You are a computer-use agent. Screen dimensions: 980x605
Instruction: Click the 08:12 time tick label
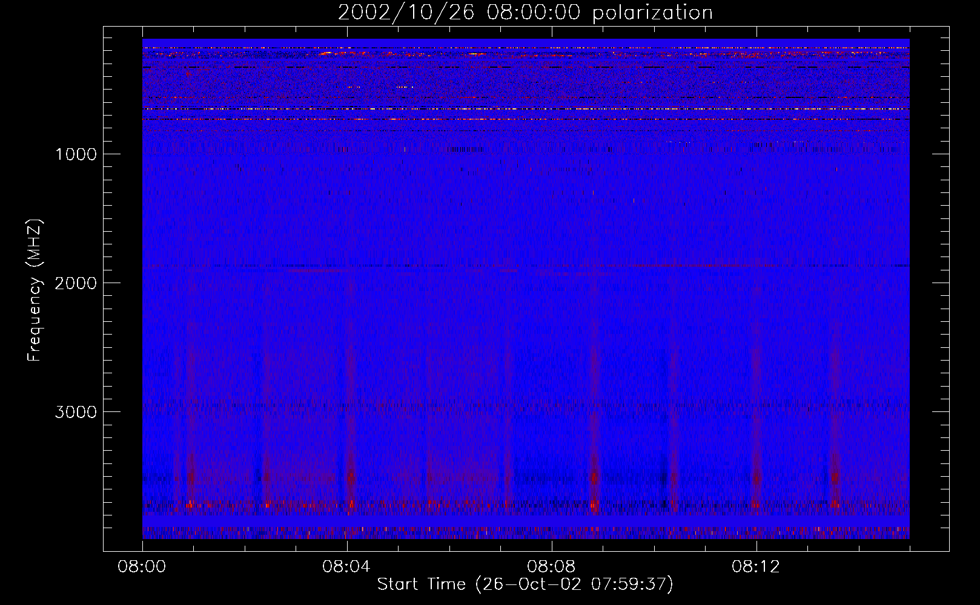tap(756, 567)
